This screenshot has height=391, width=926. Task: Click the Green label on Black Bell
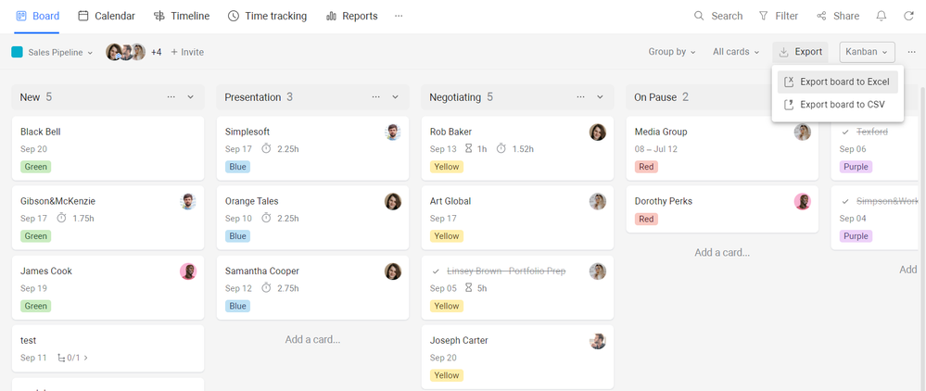click(x=35, y=167)
